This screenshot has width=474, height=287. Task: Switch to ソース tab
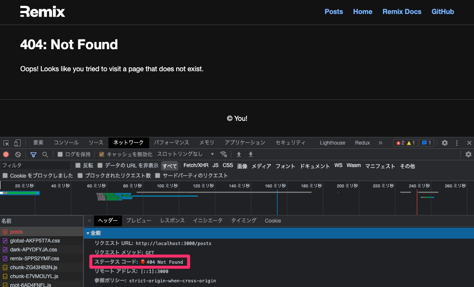(x=96, y=143)
